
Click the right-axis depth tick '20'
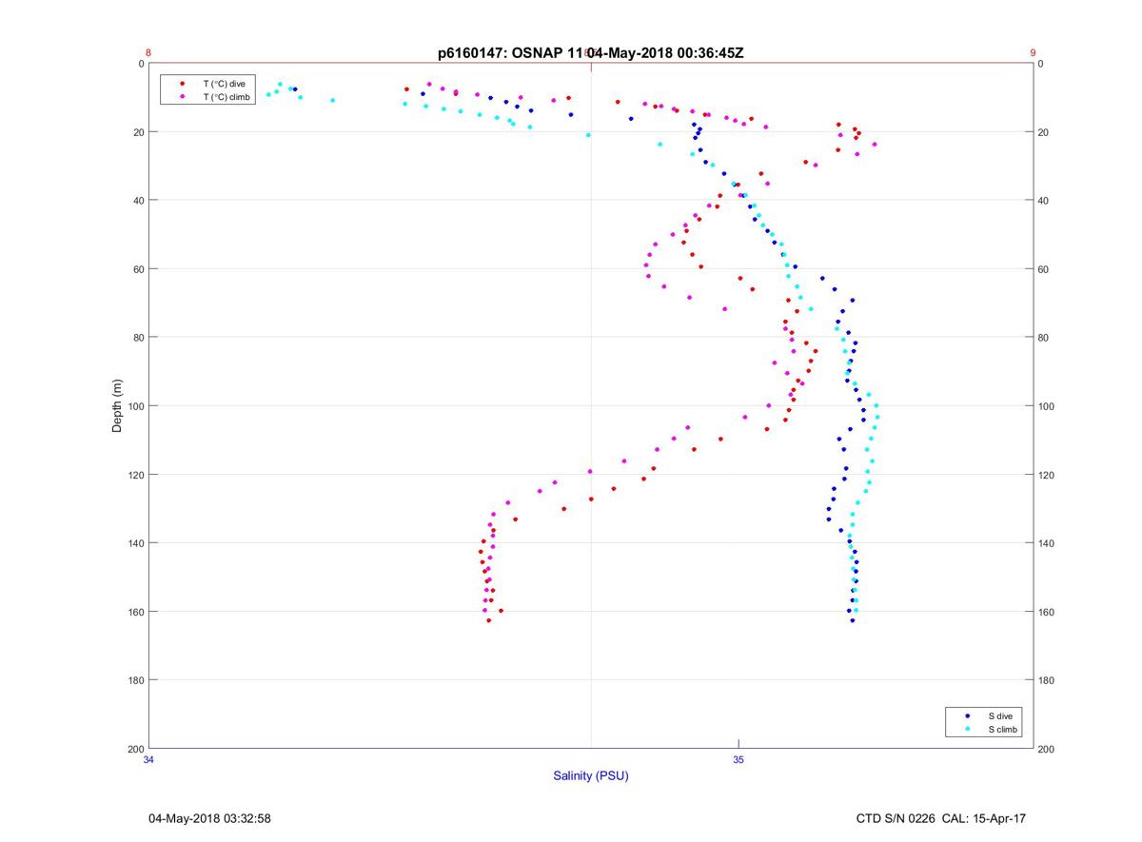pyautogui.click(x=1044, y=132)
